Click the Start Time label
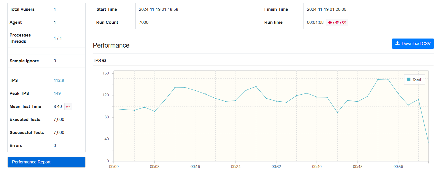 [107, 9]
